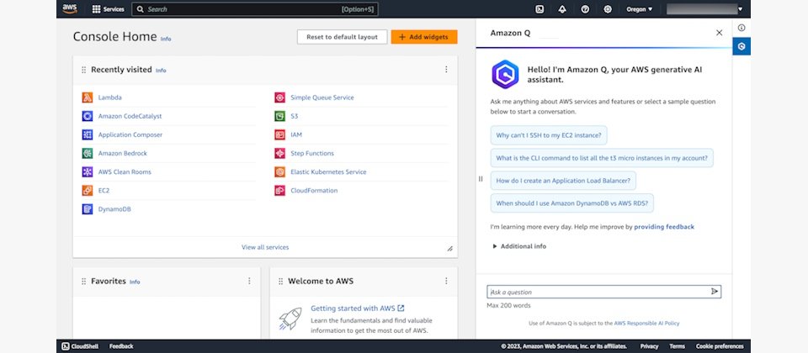Open the Step Functions link

point(312,153)
